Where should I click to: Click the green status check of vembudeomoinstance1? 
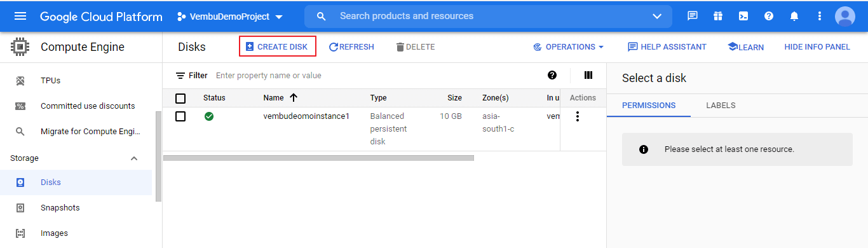[x=208, y=116]
